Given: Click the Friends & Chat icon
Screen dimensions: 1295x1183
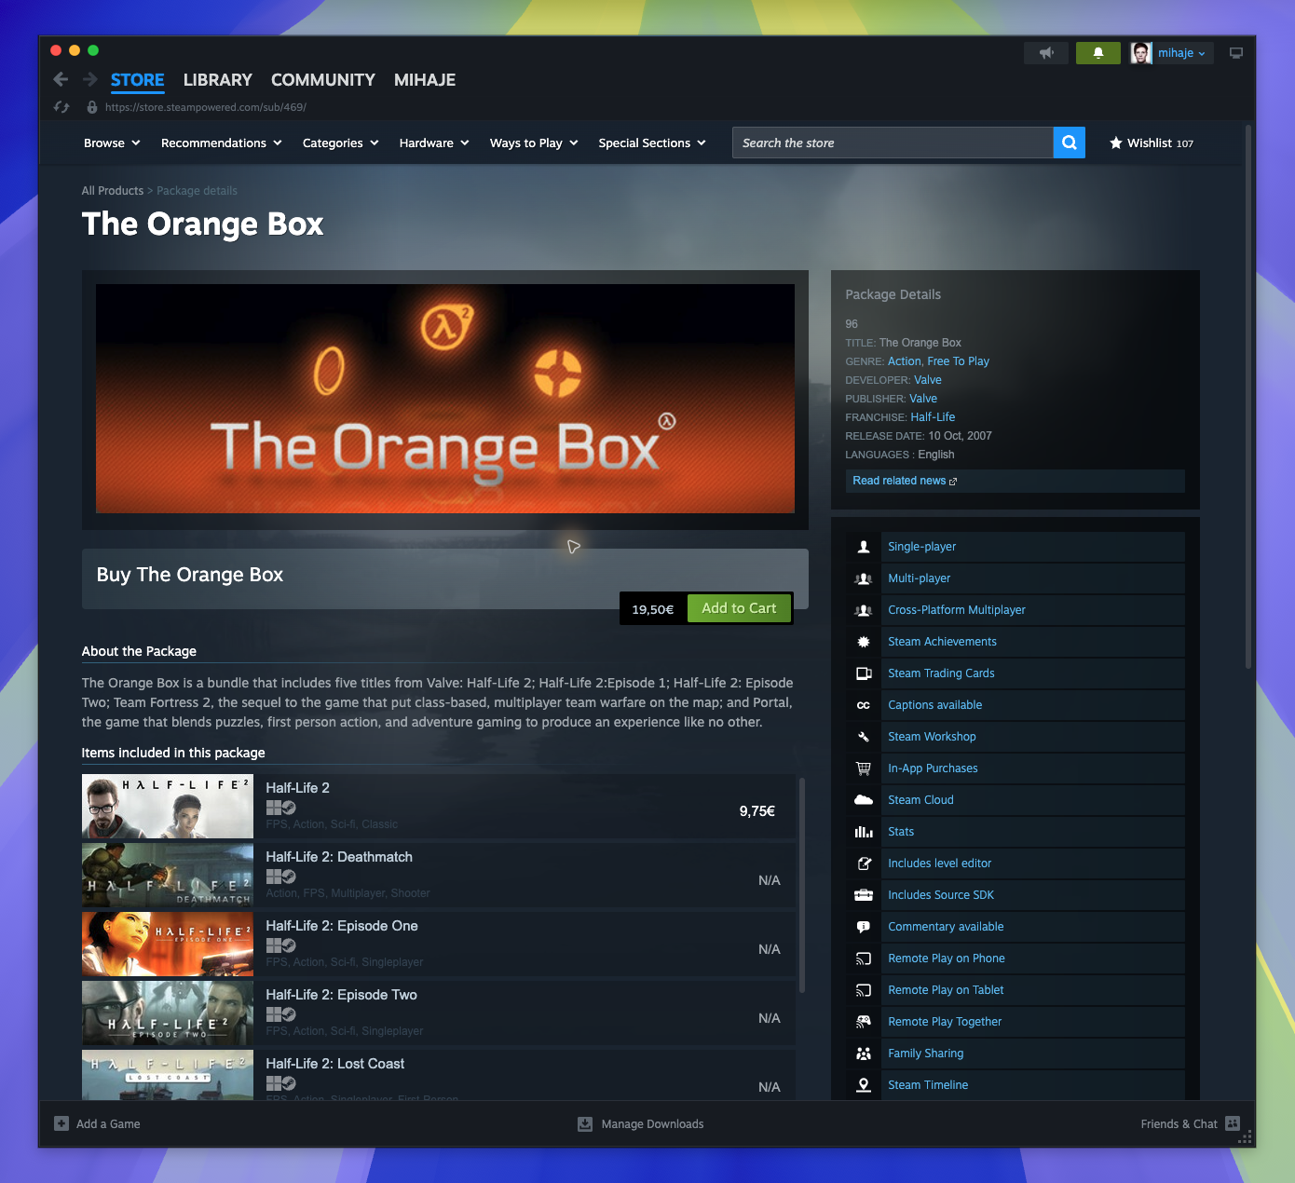Looking at the screenshot, I should coord(1233,1123).
